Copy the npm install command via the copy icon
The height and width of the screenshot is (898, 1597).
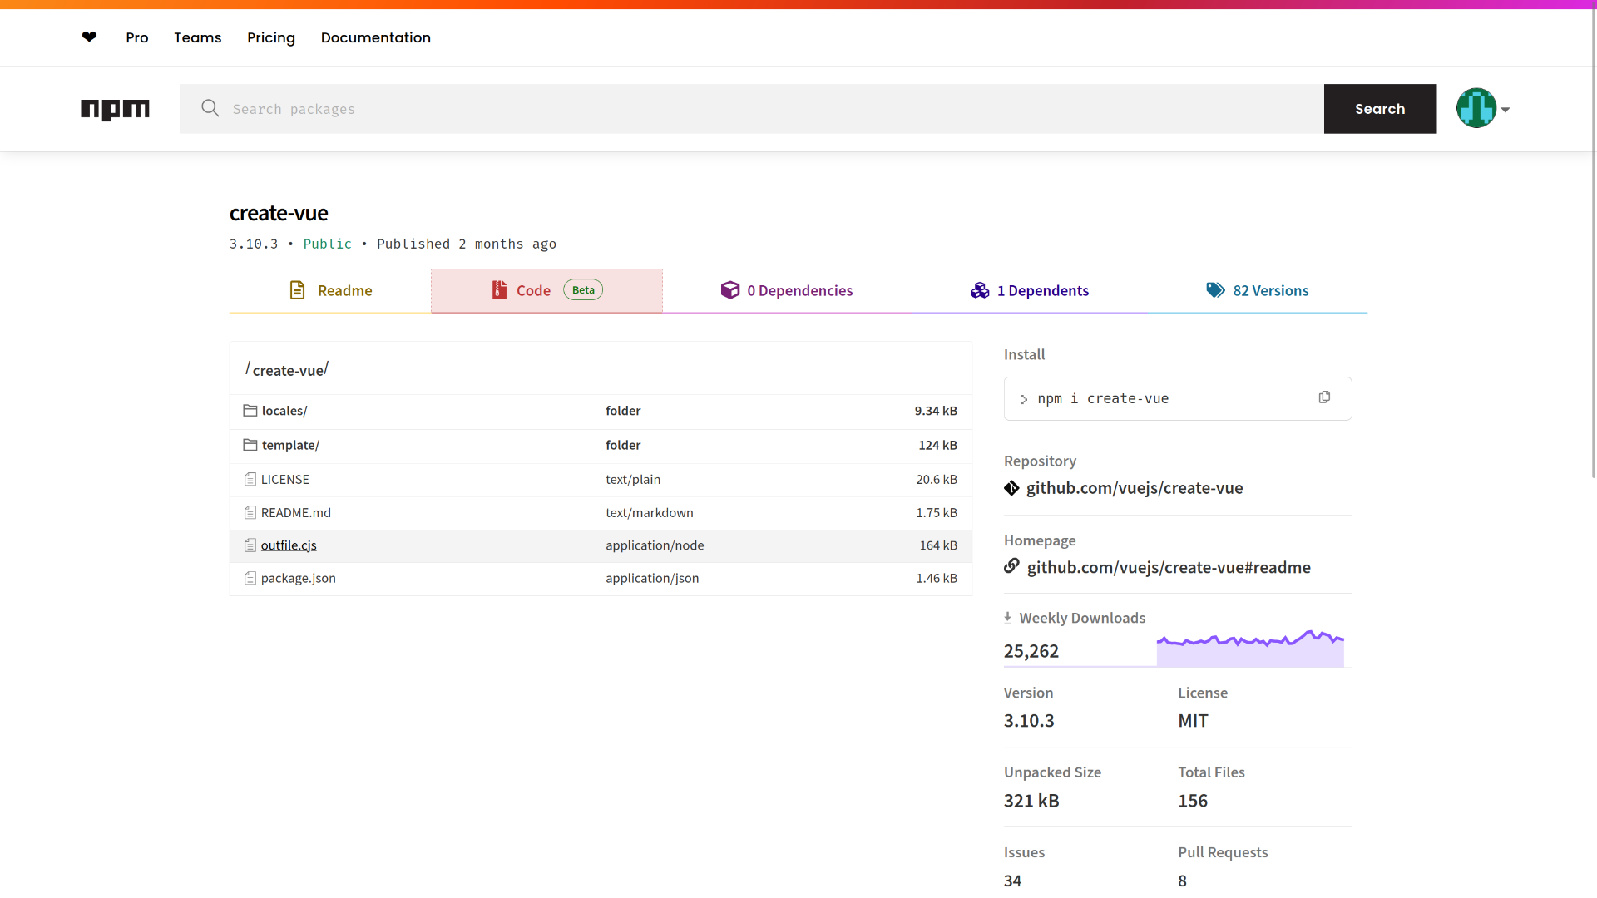tap(1325, 397)
